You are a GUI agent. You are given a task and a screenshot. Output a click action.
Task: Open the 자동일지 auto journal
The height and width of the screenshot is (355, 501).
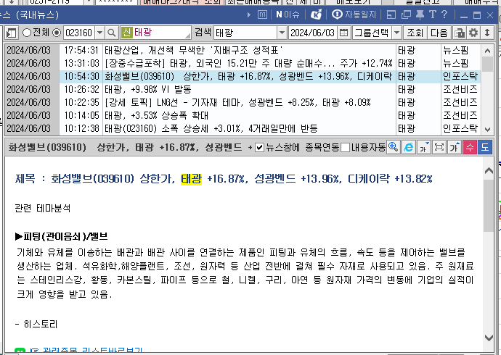tap(354, 14)
